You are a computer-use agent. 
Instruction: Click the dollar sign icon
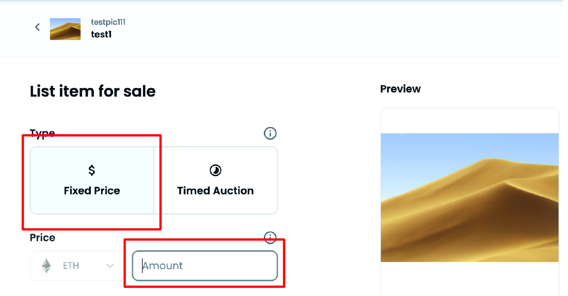pyautogui.click(x=92, y=170)
